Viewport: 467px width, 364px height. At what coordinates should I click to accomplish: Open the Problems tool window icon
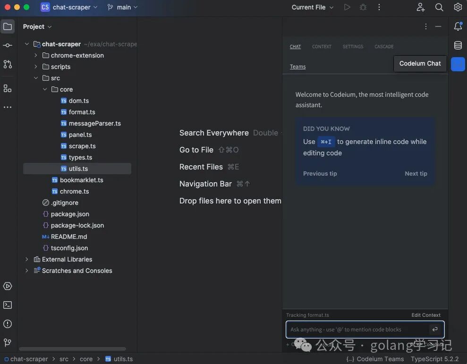click(x=8, y=324)
